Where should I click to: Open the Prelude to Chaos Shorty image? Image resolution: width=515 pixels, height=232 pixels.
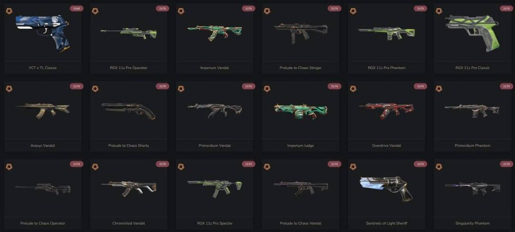coord(129,111)
